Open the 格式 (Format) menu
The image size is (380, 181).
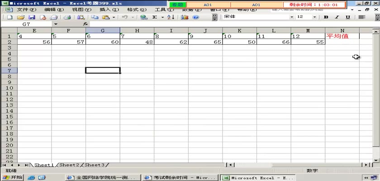point(137,10)
